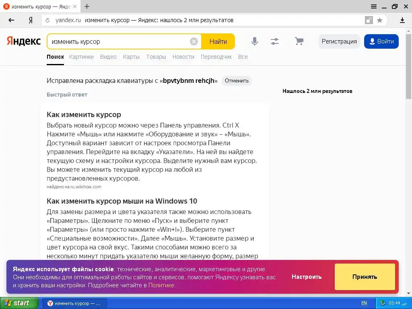Image resolution: width=412 pixels, height=309 pixels.
Task: Open the Переводчик tab
Action: (x=216, y=57)
